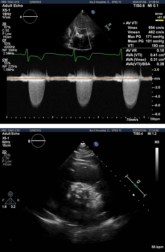This screenshot has width=165, height=252.
Task: Click the color flow box on the 2D sector
Action: click(80, 38)
